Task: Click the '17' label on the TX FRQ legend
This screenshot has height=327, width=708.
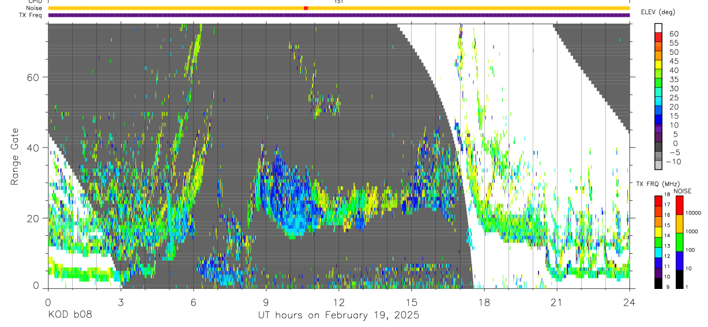Action: pyautogui.click(x=666, y=205)
